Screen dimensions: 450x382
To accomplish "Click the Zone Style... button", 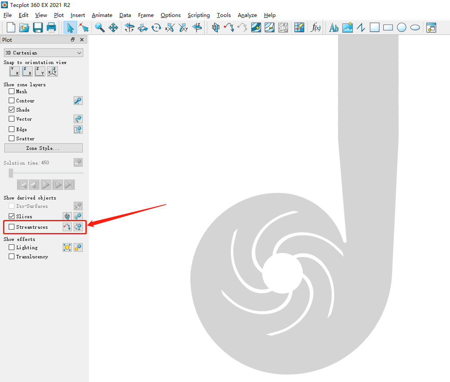I will tap(43, 148).
